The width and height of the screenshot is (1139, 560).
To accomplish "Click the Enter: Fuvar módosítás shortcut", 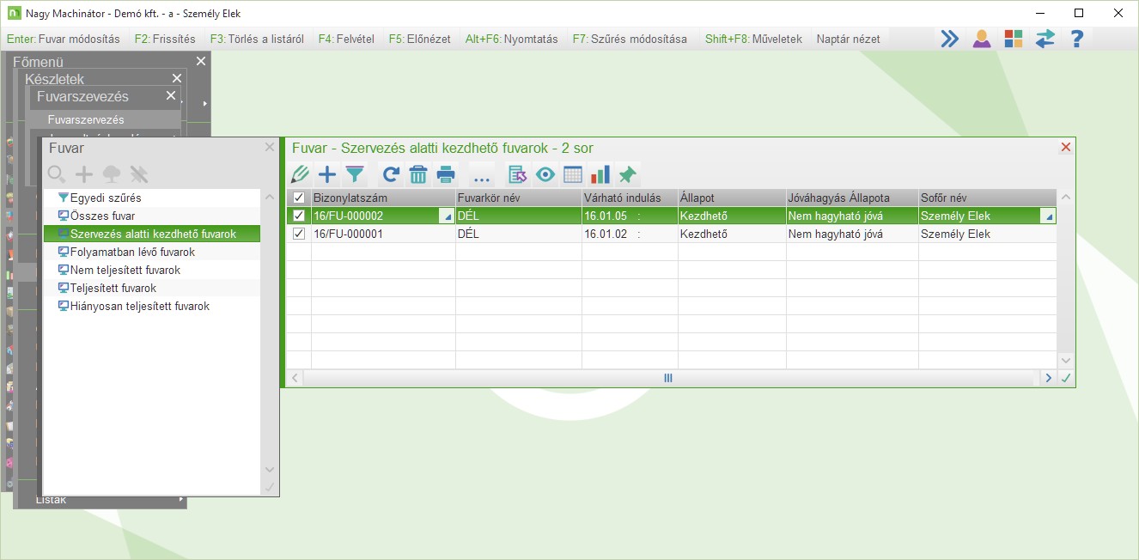I will [x=64, y=39].
